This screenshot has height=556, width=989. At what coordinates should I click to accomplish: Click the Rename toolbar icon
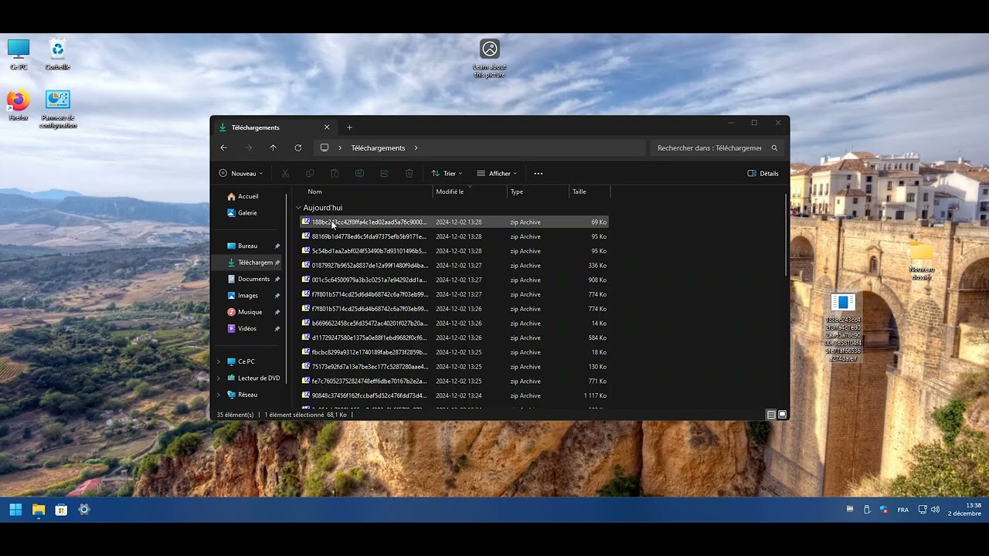tap(359, 174)
